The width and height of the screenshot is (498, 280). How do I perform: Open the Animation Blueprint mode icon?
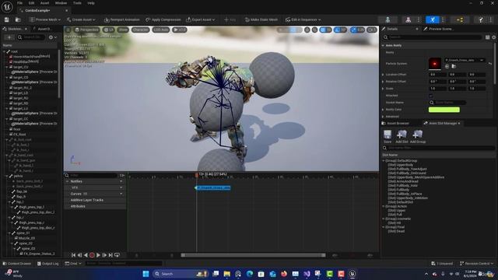pos(460,19)
